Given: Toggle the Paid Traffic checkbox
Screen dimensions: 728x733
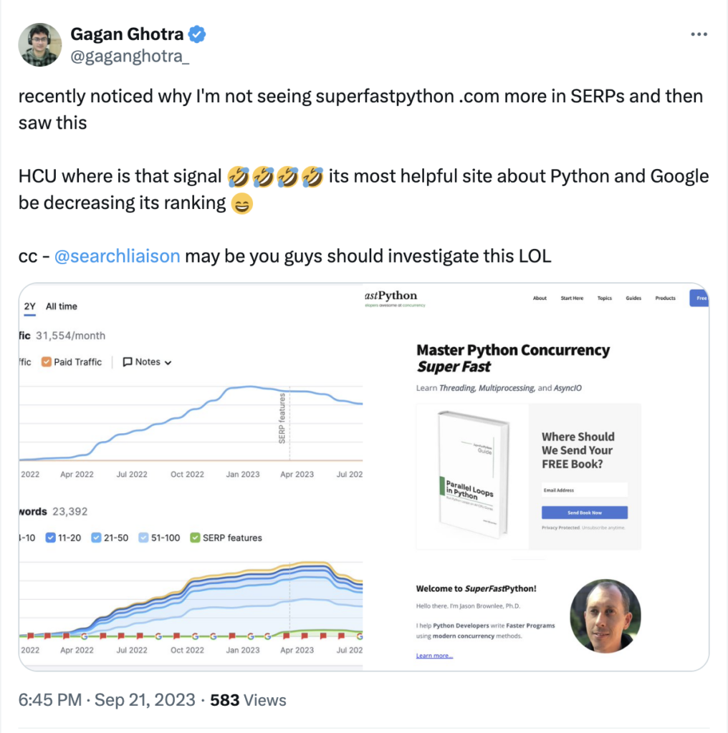Looking at the screenshot, I should pyautogui.click(x=47, y=362).
